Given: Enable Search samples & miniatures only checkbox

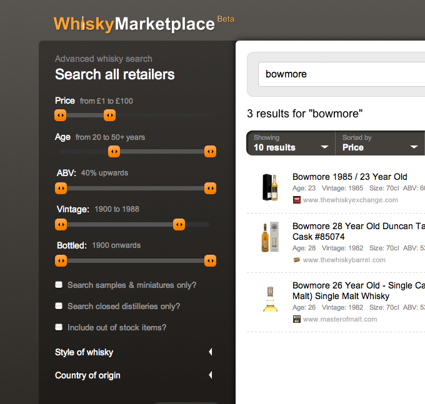Looking at the screenshot, I should click(59, 285).
